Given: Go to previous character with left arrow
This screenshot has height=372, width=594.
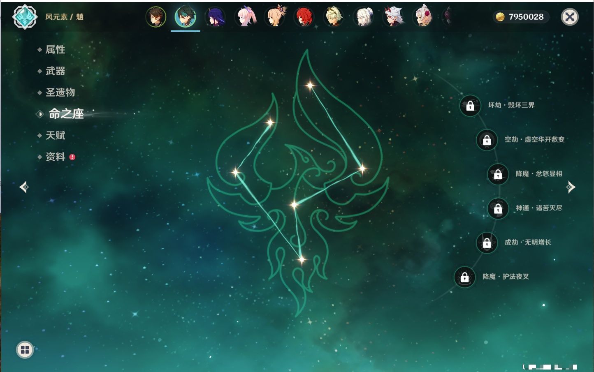Looking at the screenshot, I should click(24, 187).
